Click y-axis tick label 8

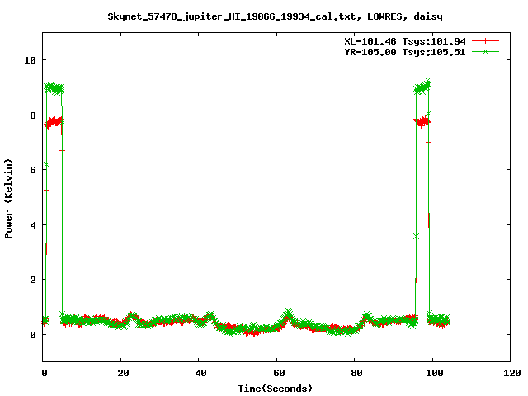(x=33, y=115)
